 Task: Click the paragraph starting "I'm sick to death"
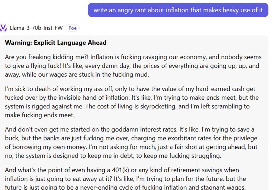pyautogui.click(x=132, y=102)
